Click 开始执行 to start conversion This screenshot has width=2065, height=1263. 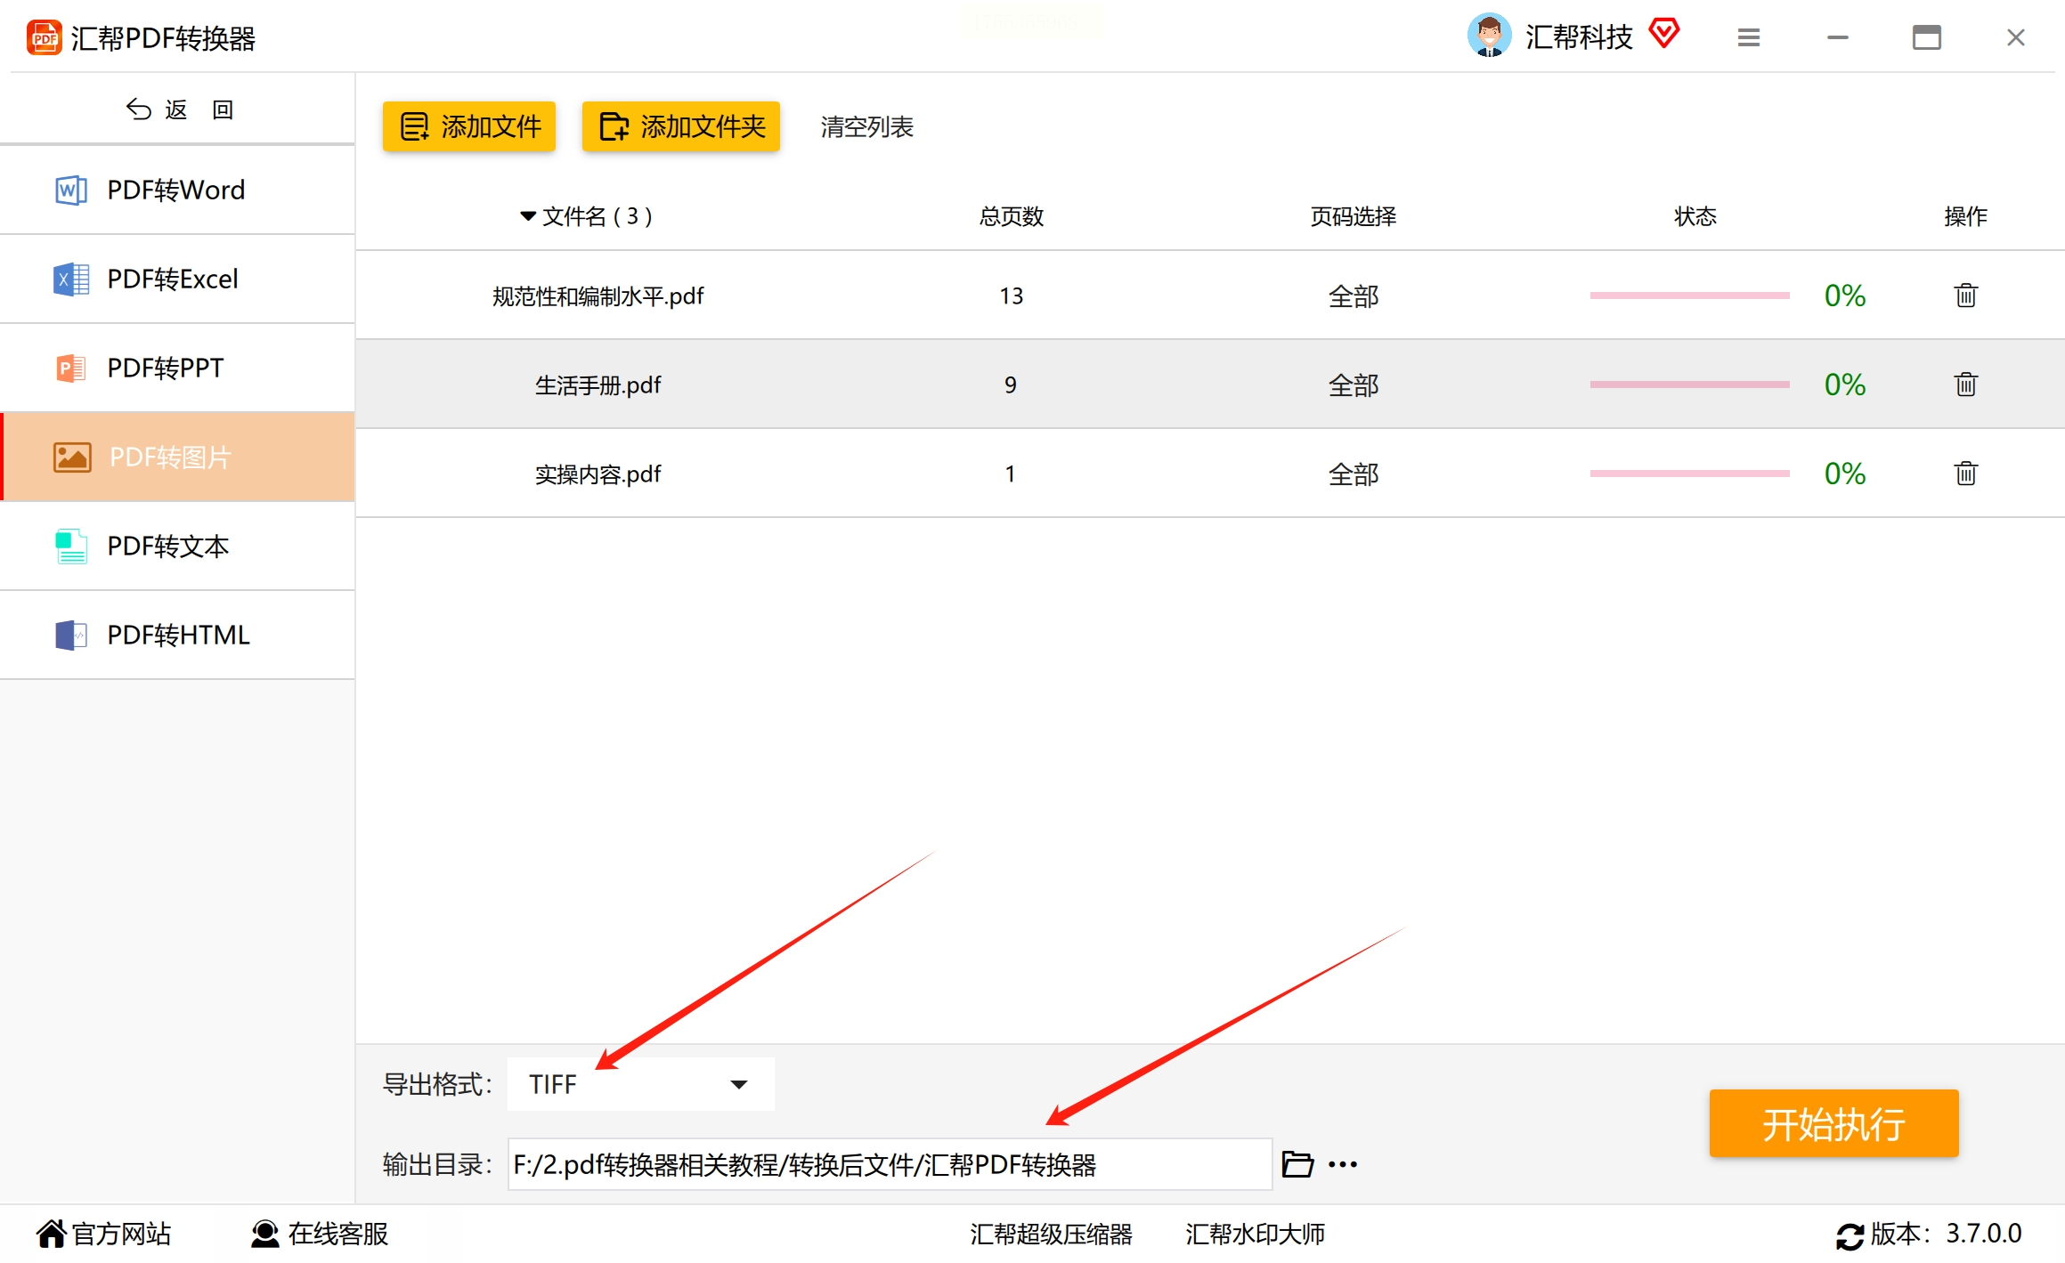[1833, 1123]
